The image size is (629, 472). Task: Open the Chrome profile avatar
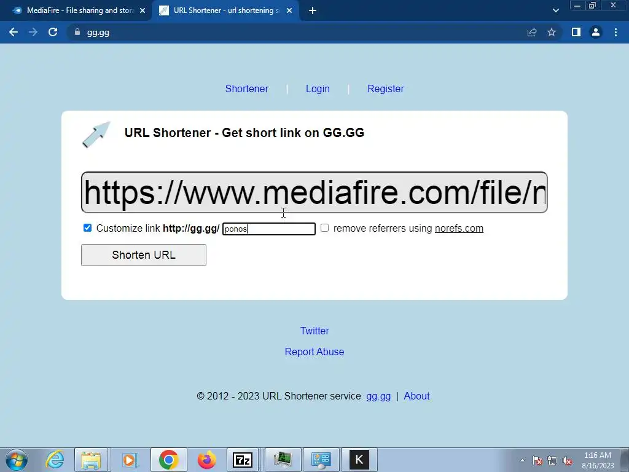(596, 32)
